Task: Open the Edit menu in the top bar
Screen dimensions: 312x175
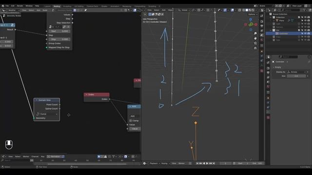Action: click(x=13, y=6)
